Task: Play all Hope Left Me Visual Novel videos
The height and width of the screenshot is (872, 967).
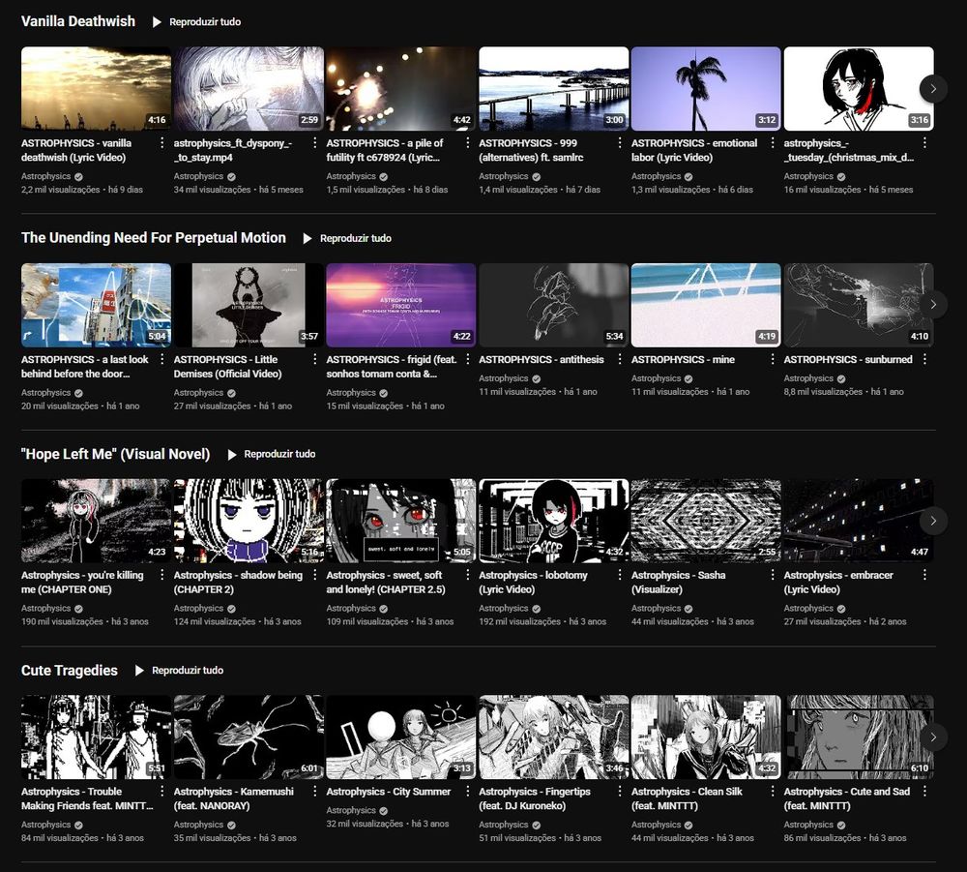Action: (272, 454)
